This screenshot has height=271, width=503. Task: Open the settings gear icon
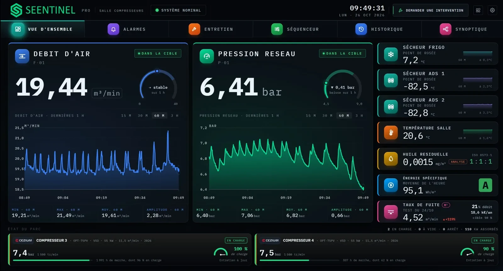pos(492,10)
